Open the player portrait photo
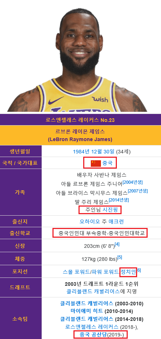Image resolution: width=161 pixels, height=339 pixels. (80, 56)
